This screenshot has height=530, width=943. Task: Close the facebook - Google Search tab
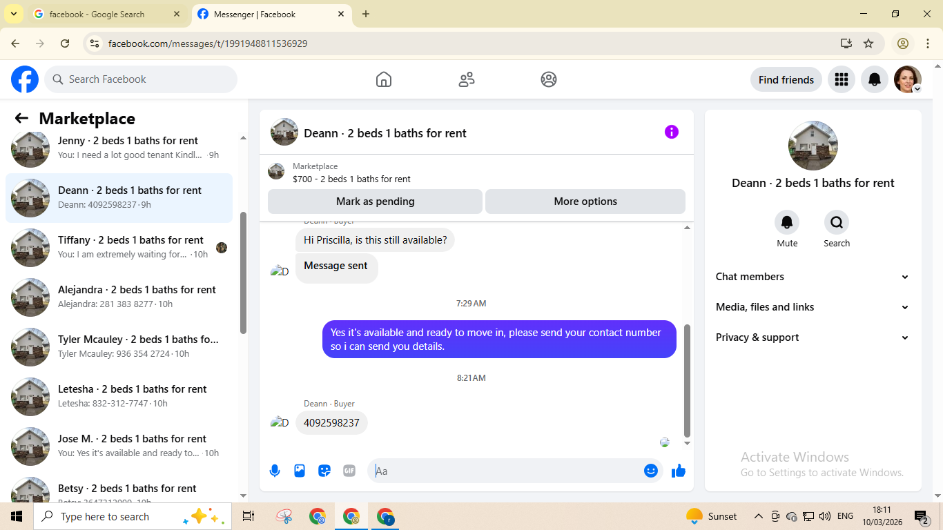tap(177, 14)
